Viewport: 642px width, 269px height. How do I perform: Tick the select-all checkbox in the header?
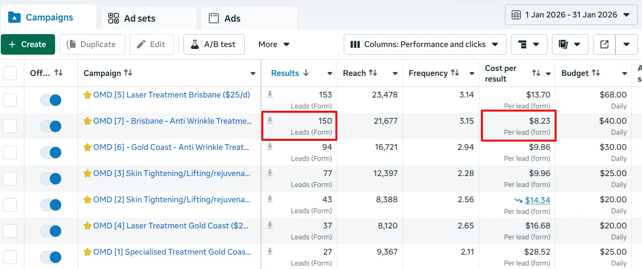click(10, 73)
